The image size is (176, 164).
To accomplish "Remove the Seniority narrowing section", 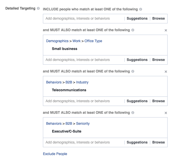I will tap(166, 113).
